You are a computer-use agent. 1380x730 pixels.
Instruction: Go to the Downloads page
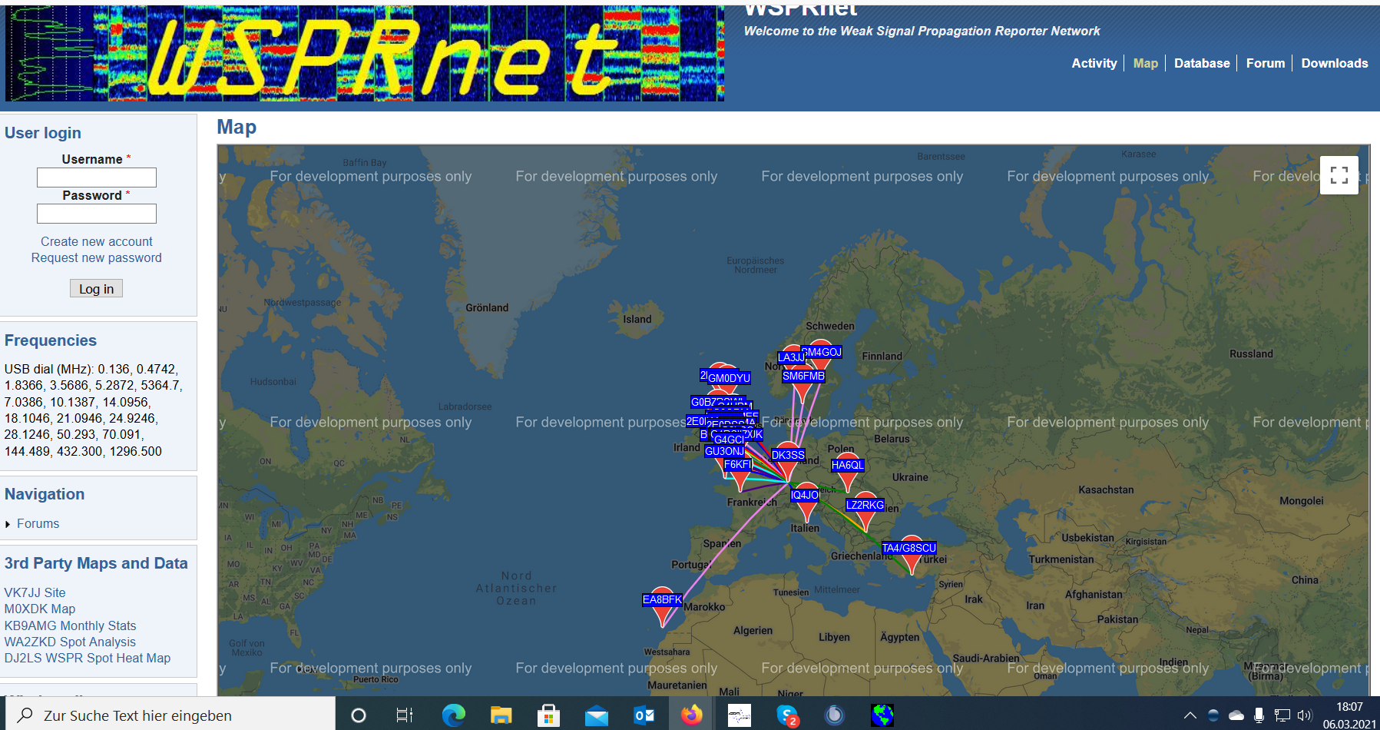[x=1334, y=63]
